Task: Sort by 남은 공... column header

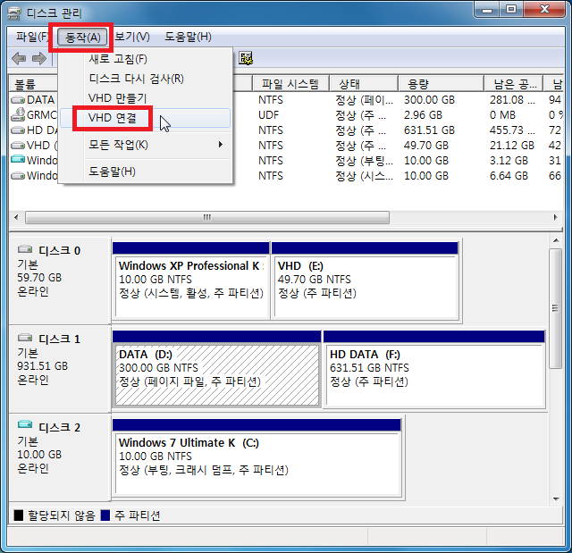Action: 514,84
